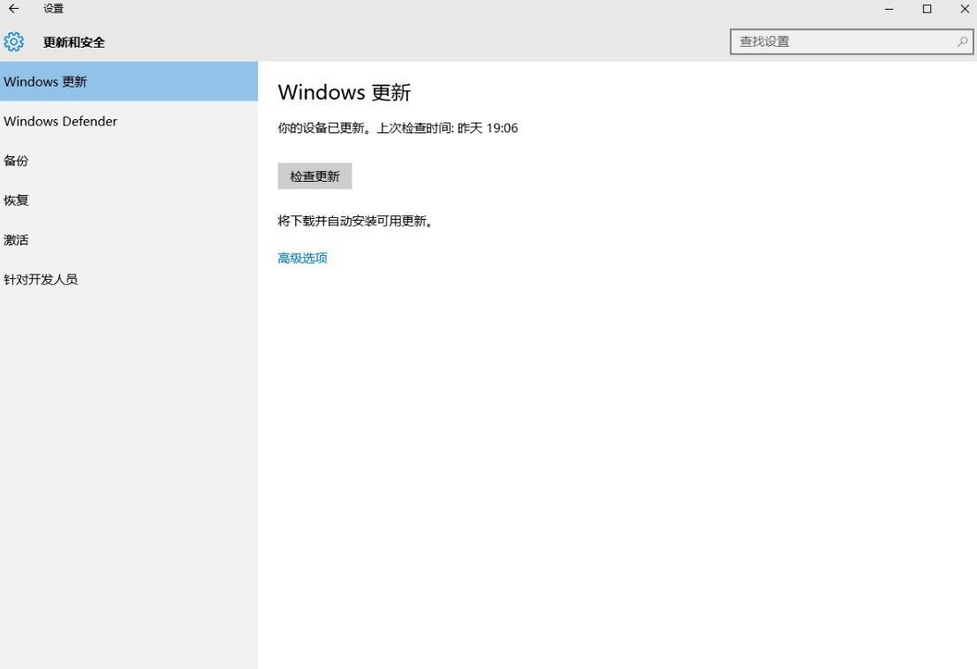Go to the 恢复 section
Image resolution: width=977 pixels, height=669 pixels.
[x=129, y=200]
